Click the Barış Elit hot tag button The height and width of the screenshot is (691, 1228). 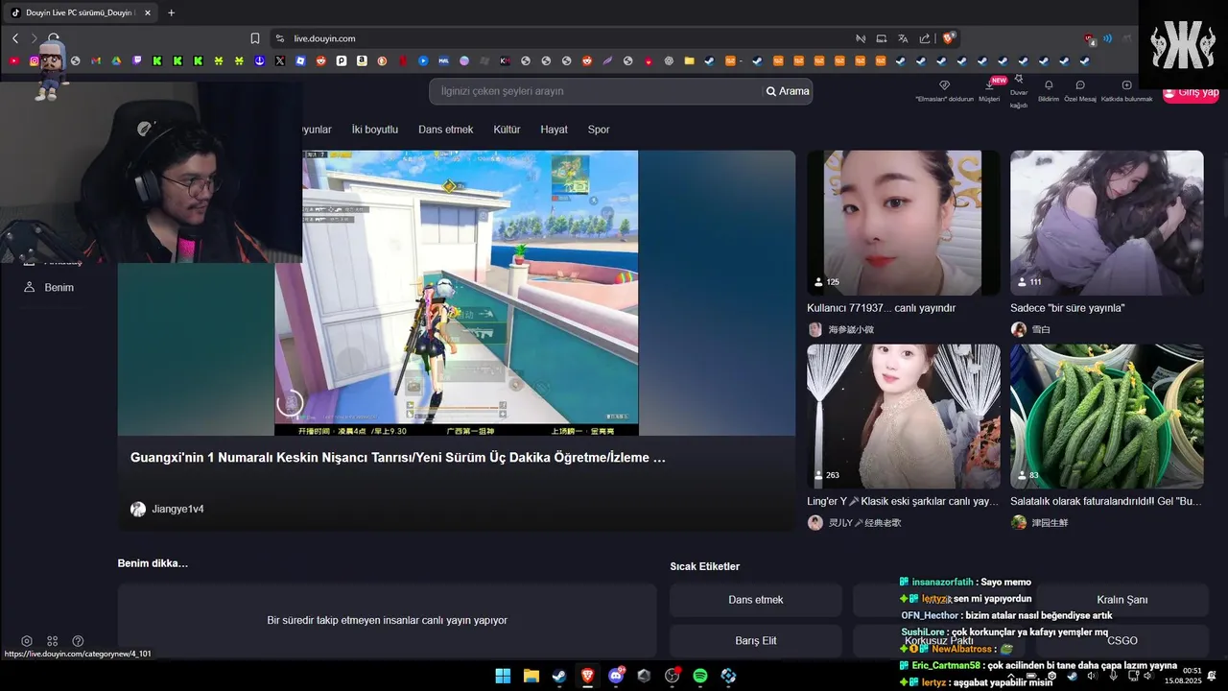click(x=756, y=641)
